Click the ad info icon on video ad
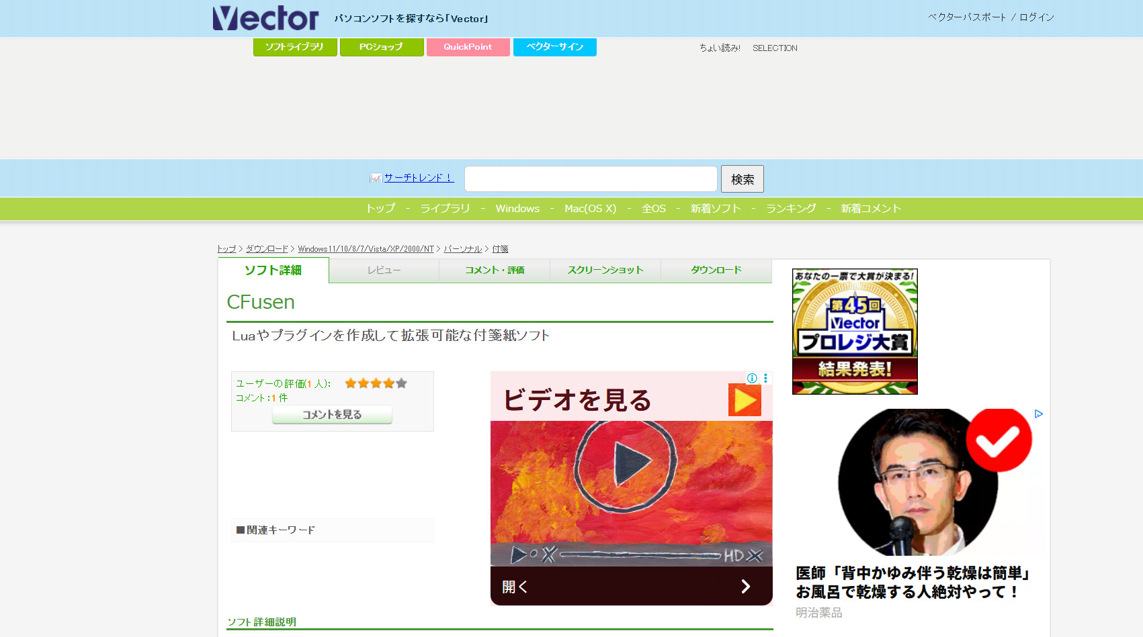The height and width of the screenshot is (637, 1143). click(x=752, y=378)
